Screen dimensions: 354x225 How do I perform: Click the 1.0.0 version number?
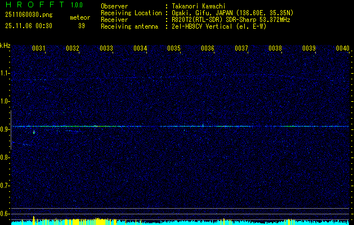pos(79,6)
